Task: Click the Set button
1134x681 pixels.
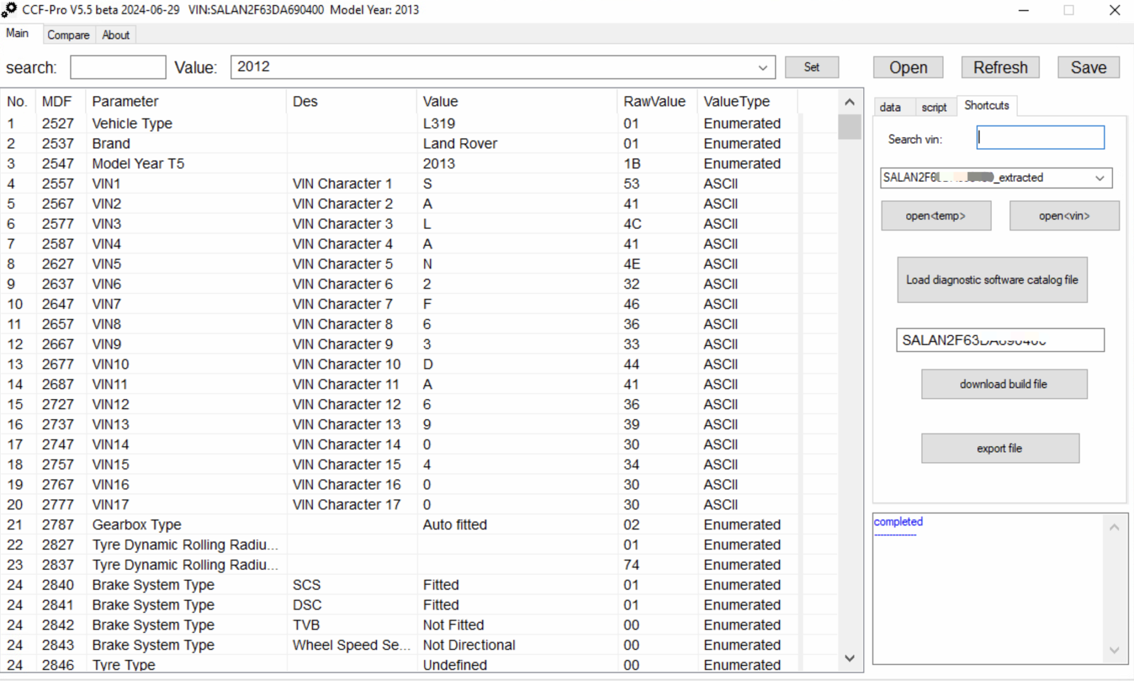Action: pos(811,67)
